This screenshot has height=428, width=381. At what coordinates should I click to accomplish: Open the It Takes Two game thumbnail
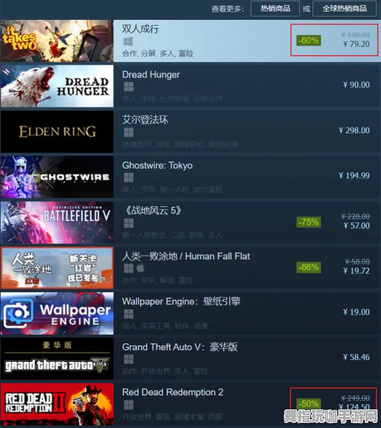(57, 40)
